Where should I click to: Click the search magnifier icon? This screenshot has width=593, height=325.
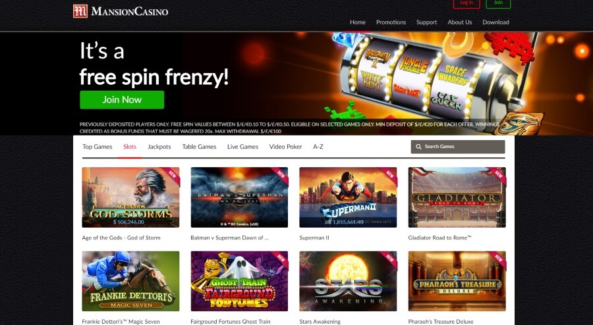418,147
